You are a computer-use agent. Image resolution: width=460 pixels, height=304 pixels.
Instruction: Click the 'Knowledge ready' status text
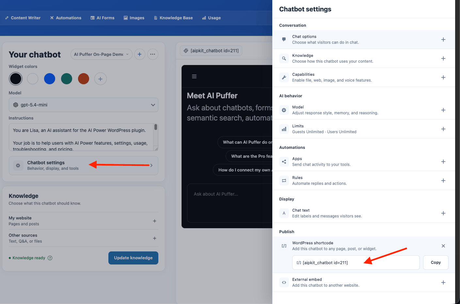29,258
